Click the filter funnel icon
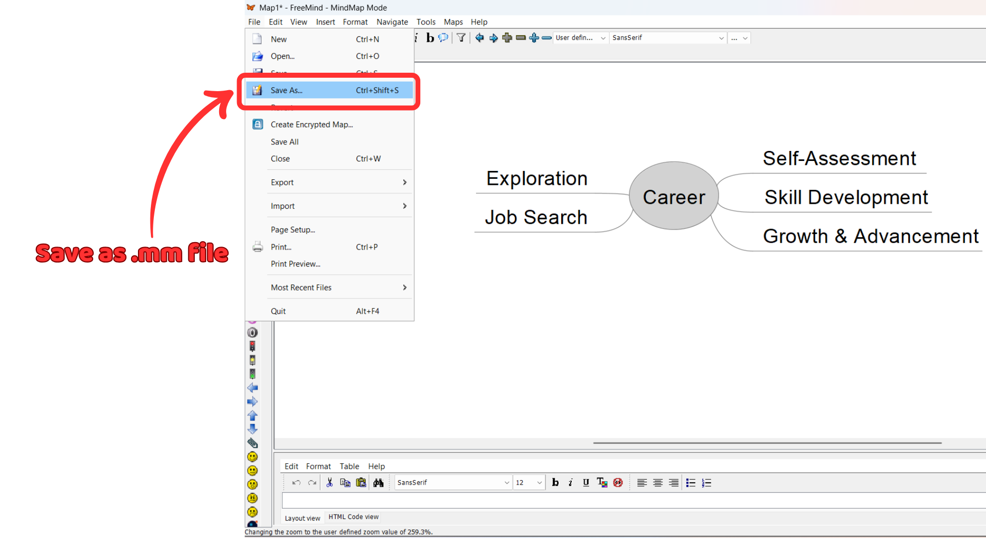Screen dimensions: 986x538 pos(461,38)
